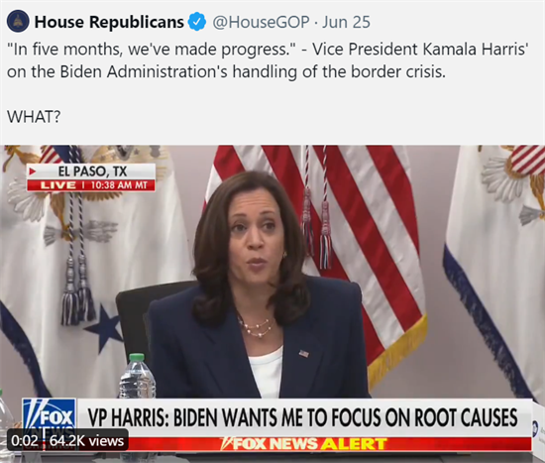The width and height of the screenshot is (545, 463).
Task: Click the water bottle in the video
Action: (137, 376)
